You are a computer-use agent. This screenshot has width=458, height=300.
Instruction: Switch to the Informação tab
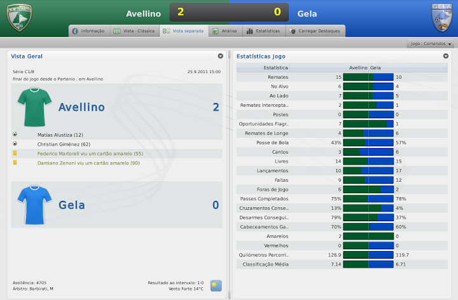point(88,31)
